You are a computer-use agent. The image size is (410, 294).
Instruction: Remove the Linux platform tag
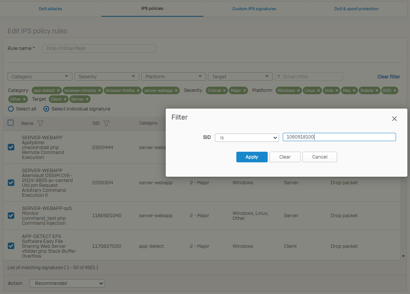pos(319,90)
